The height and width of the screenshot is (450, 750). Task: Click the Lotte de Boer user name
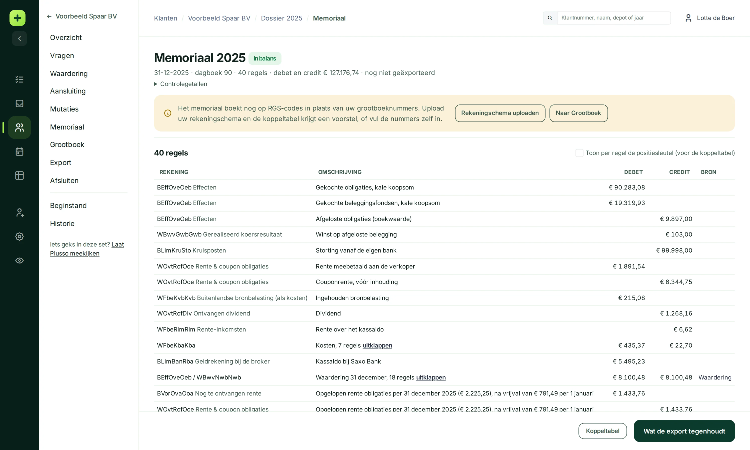(715, 18)
